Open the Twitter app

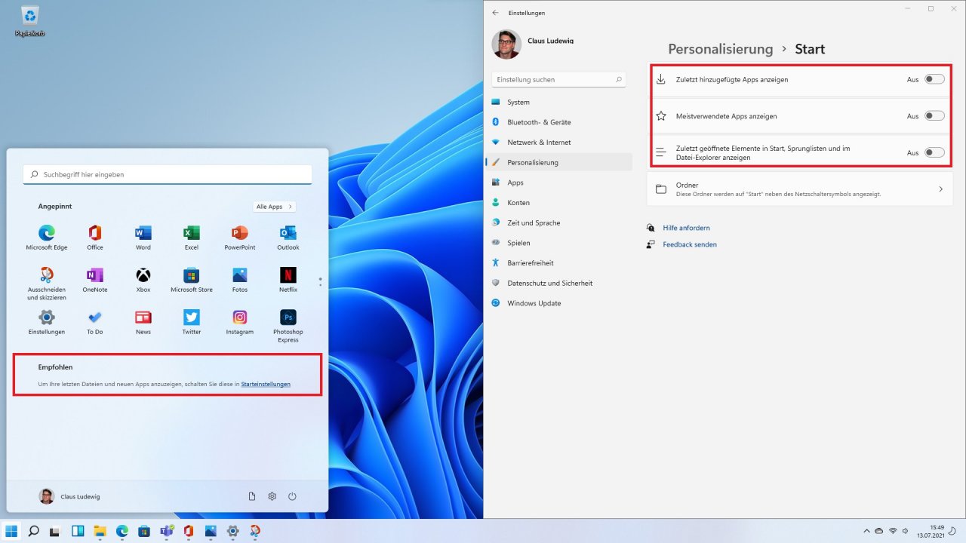point(192,321)
